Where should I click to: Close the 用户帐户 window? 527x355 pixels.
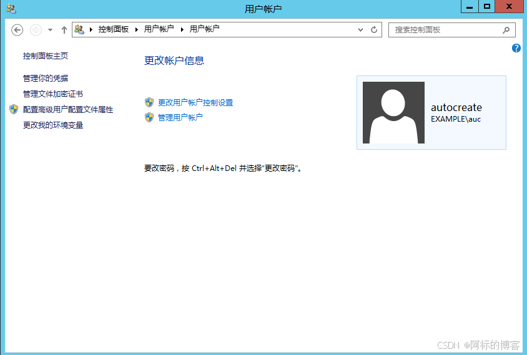[x=509, y=7]
